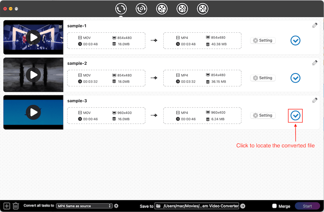Open the Convert tab in the top toolbar
324x212 pixels.
(x=121, y=9)
